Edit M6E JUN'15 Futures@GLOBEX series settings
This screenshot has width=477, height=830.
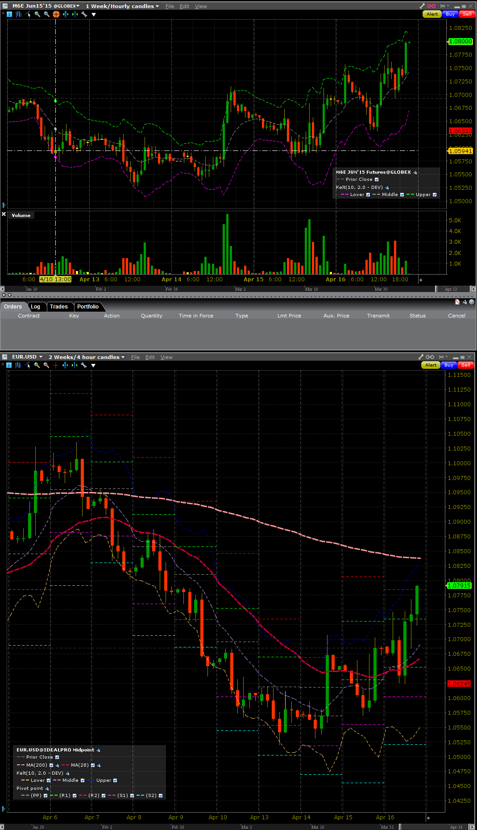pyautogui.click(x=415, y=172)
